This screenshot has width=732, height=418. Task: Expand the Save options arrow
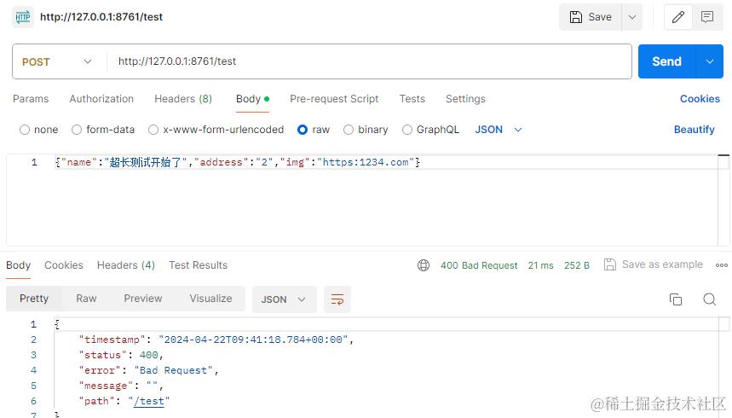click(x=632, y=17)
